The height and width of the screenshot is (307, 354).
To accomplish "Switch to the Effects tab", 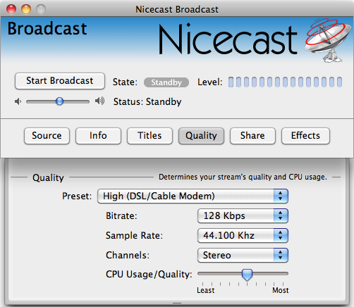I will click(305, 136).
